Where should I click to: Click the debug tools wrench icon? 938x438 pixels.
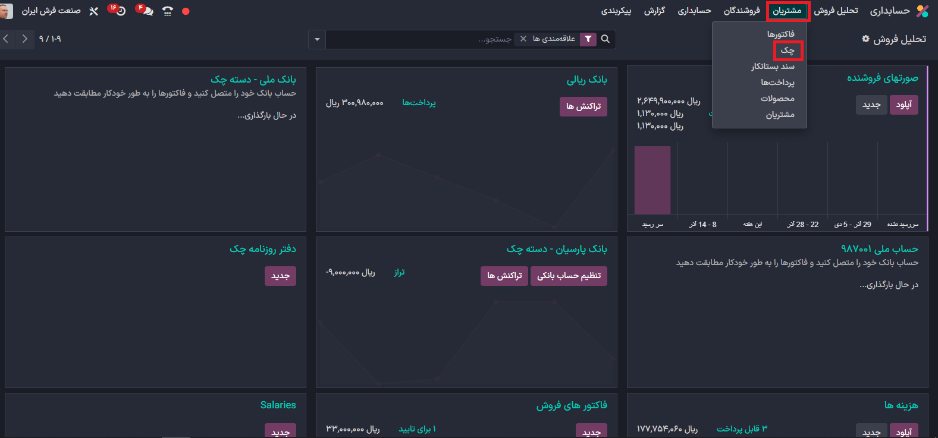click(93, 11)
